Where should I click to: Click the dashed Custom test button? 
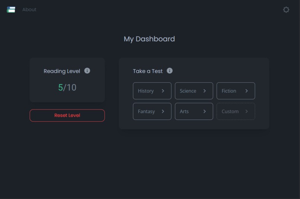coord(236,111)
